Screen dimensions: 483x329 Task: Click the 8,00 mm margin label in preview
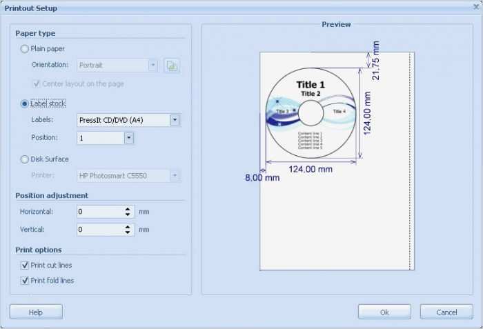pos(262,178)
